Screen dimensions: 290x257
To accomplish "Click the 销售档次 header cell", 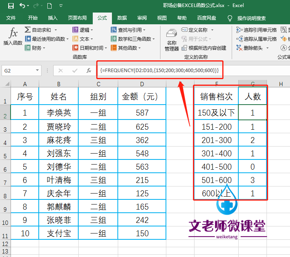I will point(216,96).
